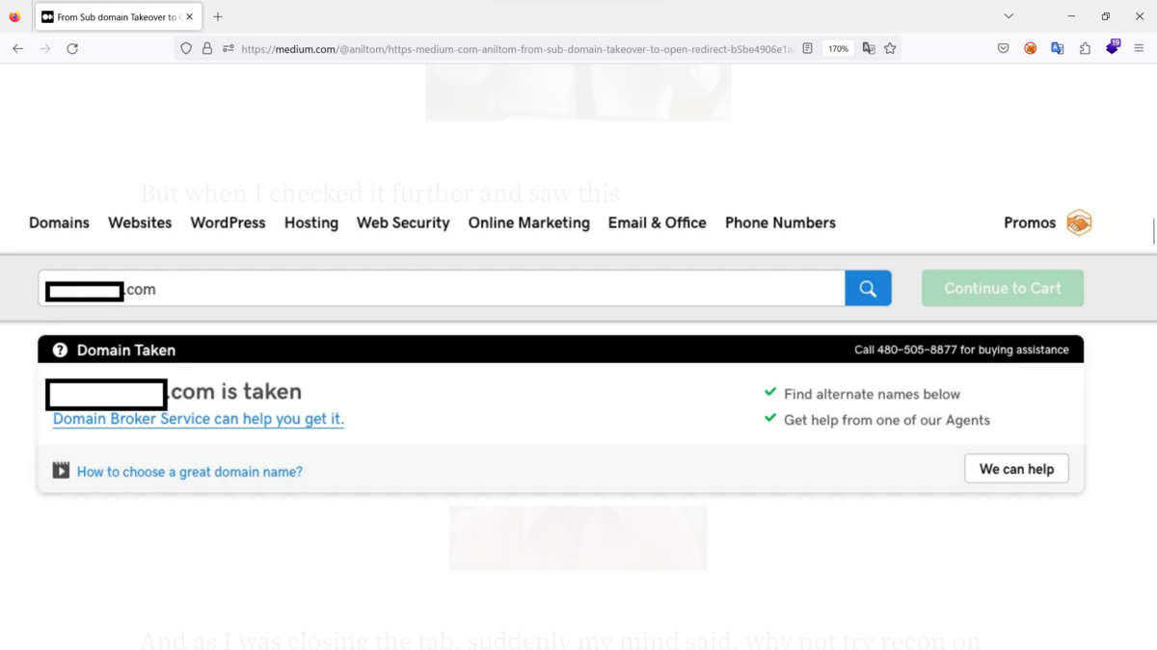Click the 'Call 480-505-8877 for buying assistance' text
The height and width of the screenshot is (650, 1157).
coord(961,350)
